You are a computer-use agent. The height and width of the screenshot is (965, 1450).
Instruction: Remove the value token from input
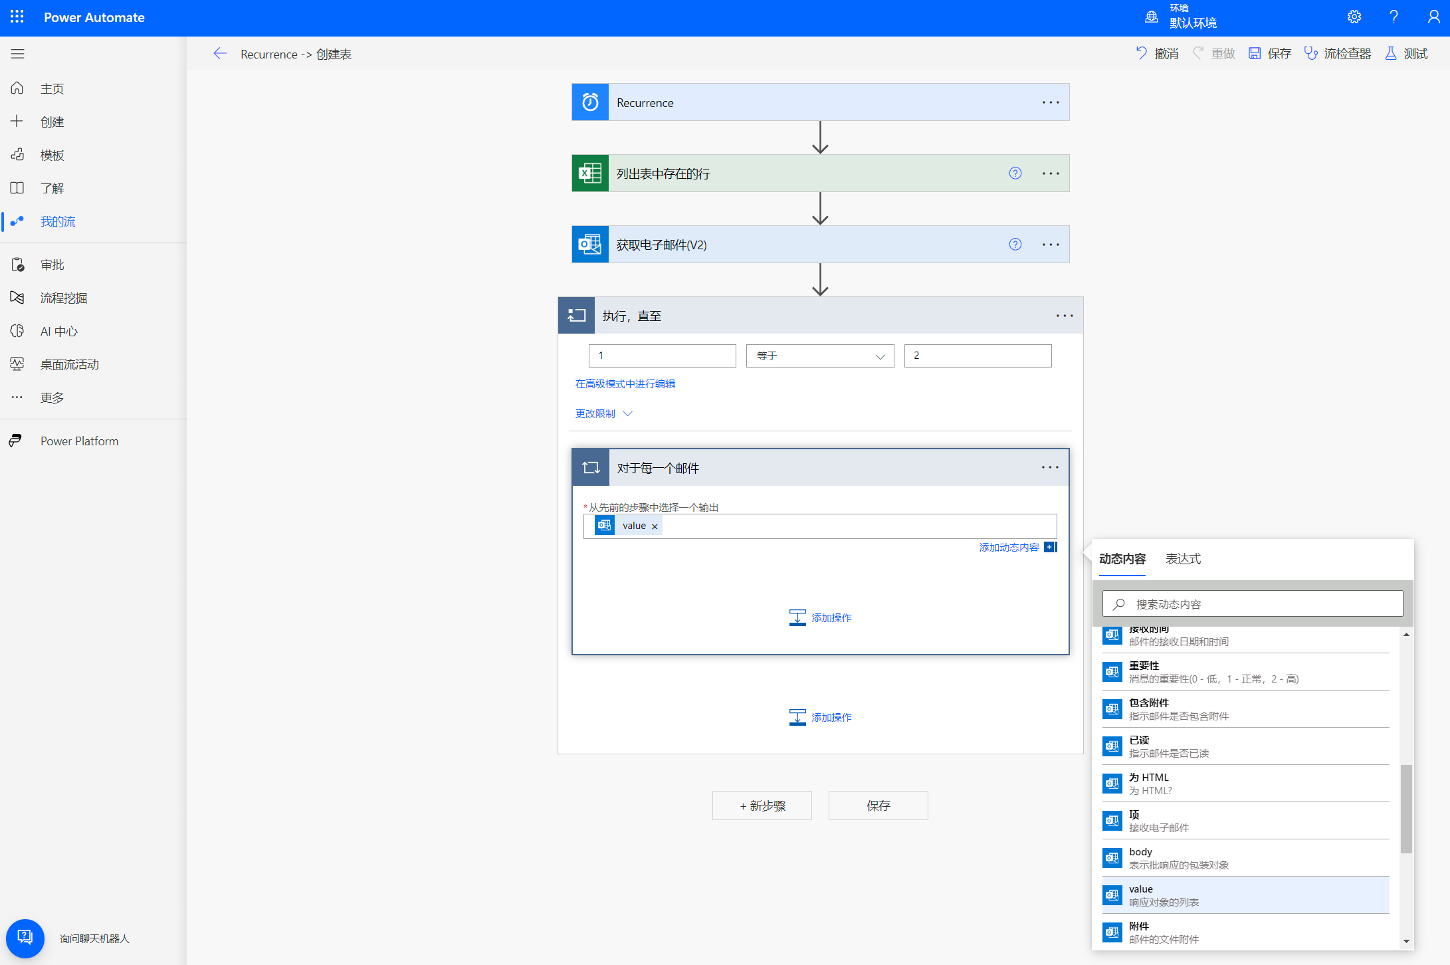point(655,526)
